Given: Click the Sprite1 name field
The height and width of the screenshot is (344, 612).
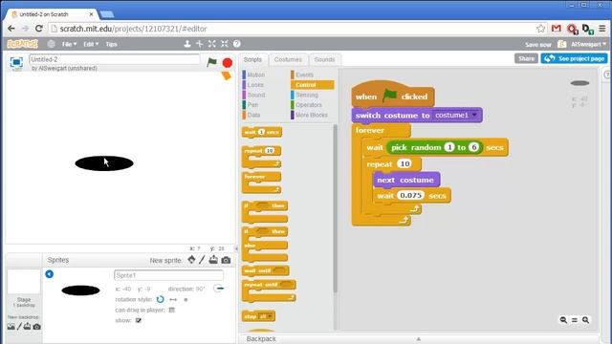Looking at the screenshot, I should (x=168, y=275).
